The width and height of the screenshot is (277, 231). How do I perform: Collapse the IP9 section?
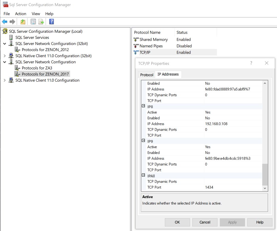(143, 141)
